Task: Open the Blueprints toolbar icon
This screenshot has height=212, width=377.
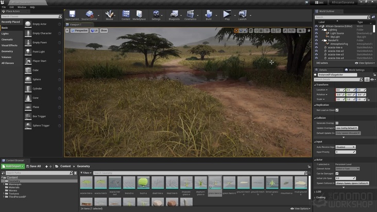Action: (174, 15)
